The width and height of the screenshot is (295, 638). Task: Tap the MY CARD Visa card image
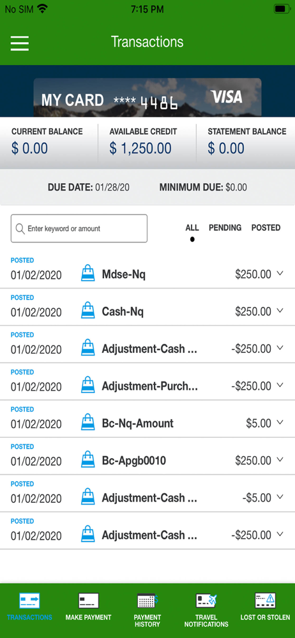click(147, 98)
